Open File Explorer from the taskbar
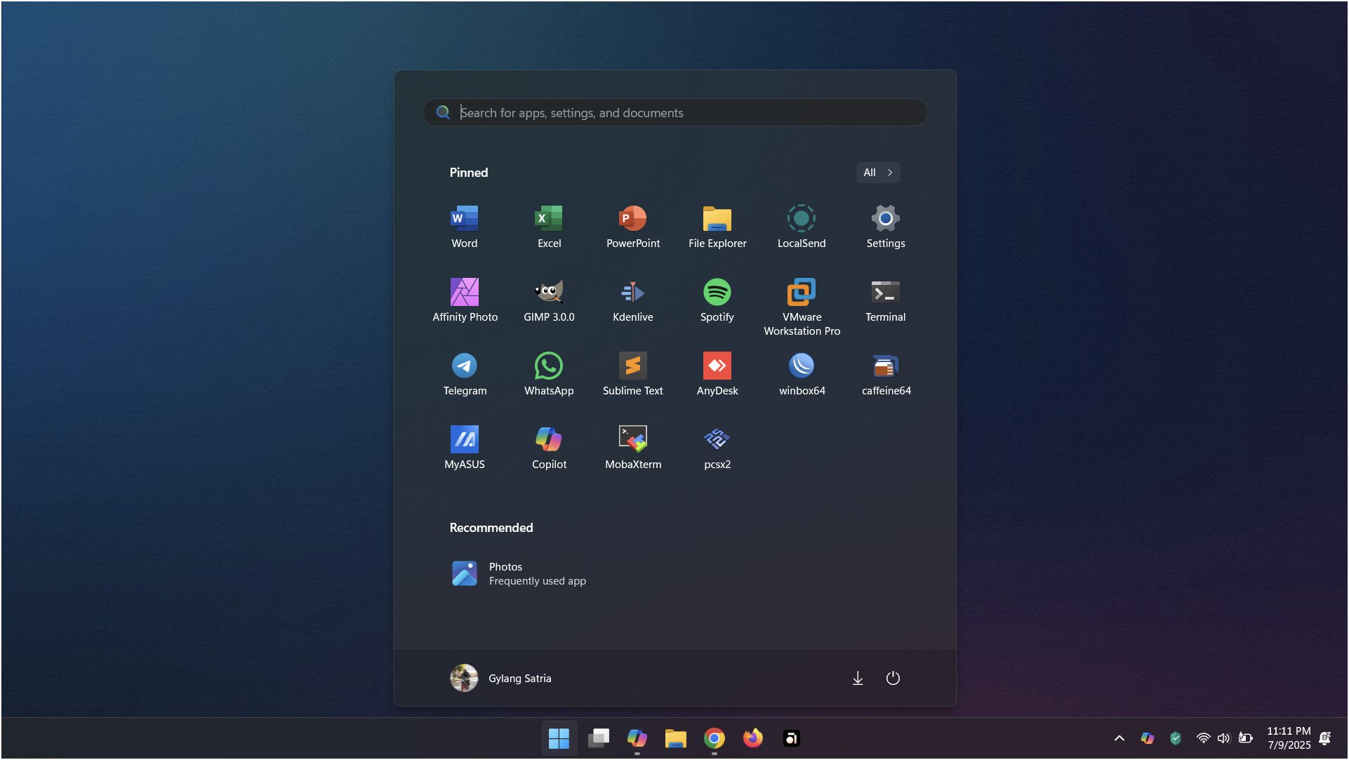Viewport: 1349px width, 760px height. [x=675, y=738]
